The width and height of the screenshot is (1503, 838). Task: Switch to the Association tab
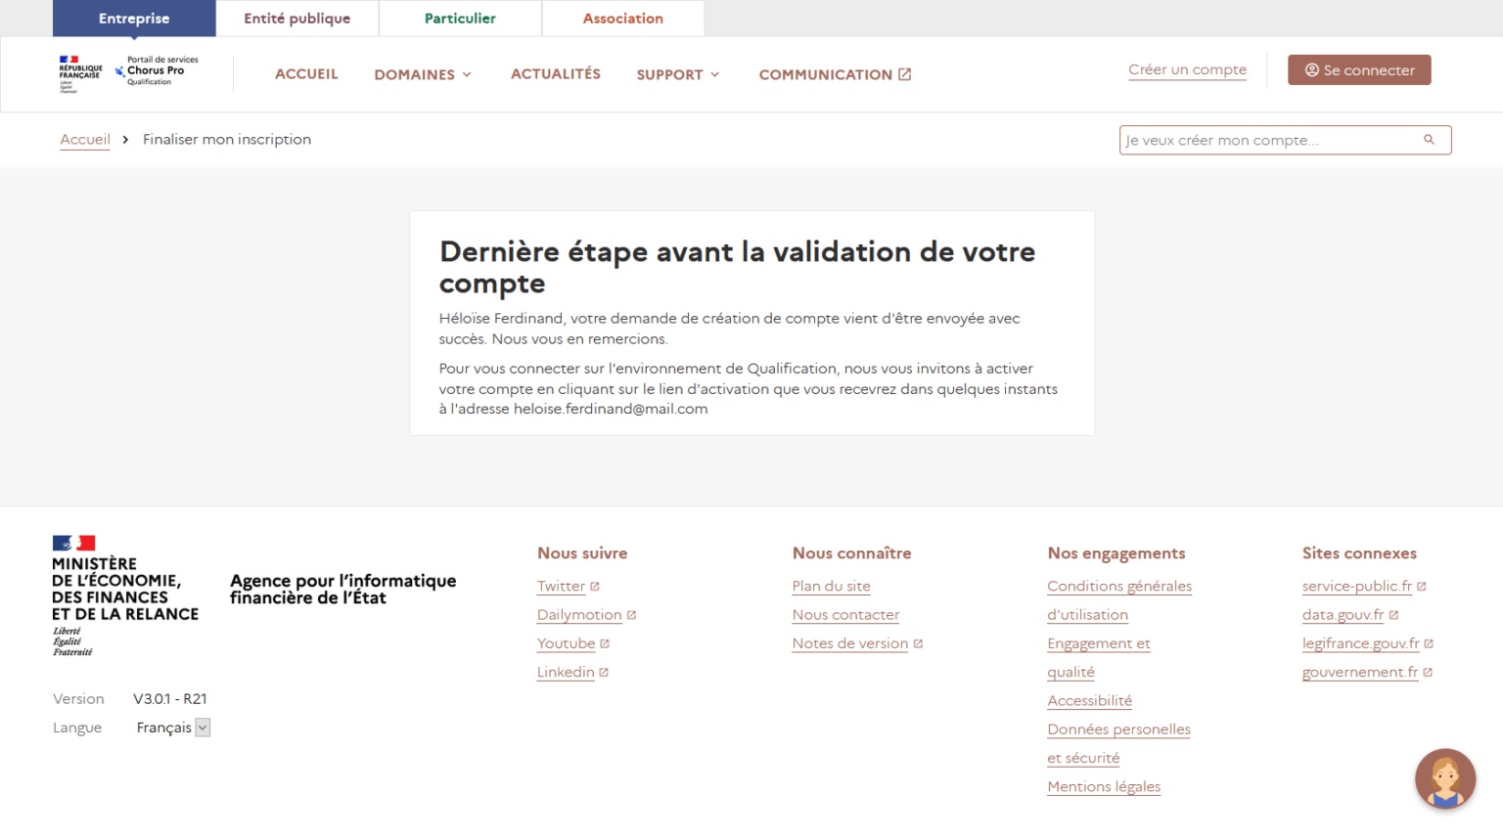[623, 19]
